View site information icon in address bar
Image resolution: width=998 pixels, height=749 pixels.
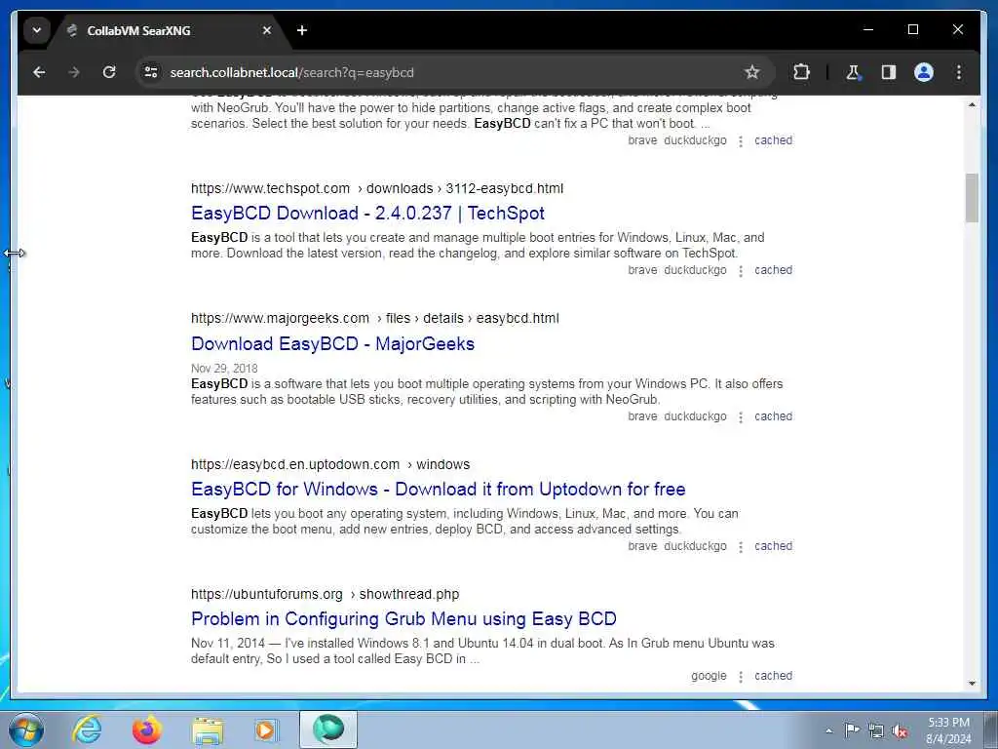point(151,72)
